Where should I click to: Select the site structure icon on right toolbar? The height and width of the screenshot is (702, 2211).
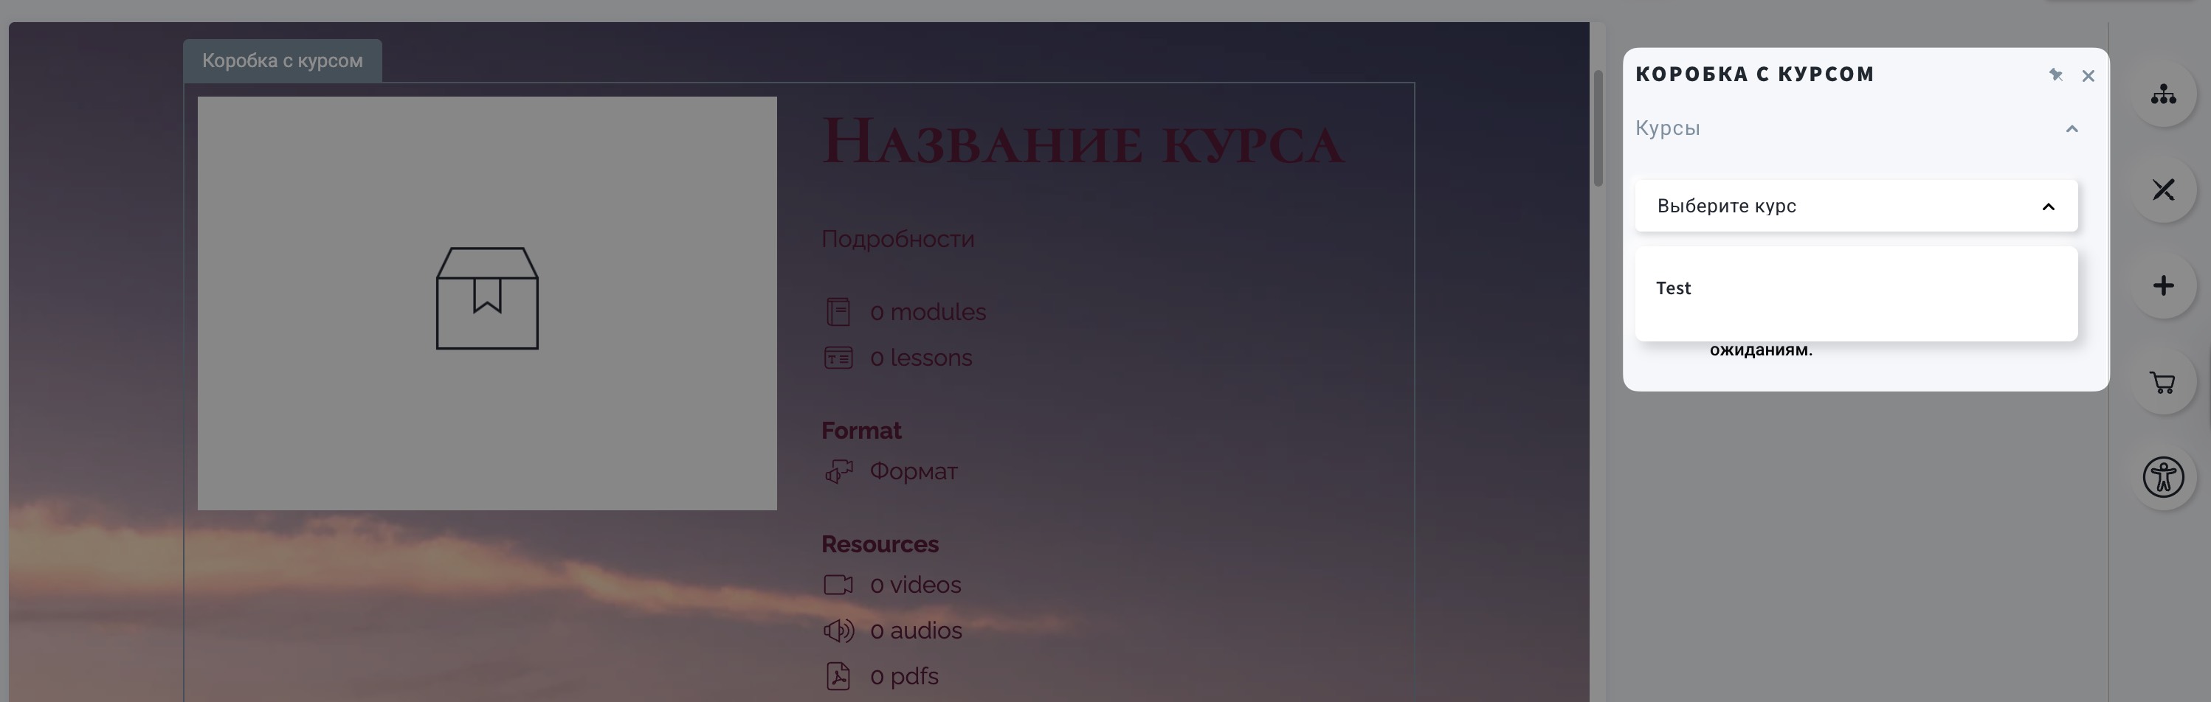pyautogui.click(x=2164, y=96)
